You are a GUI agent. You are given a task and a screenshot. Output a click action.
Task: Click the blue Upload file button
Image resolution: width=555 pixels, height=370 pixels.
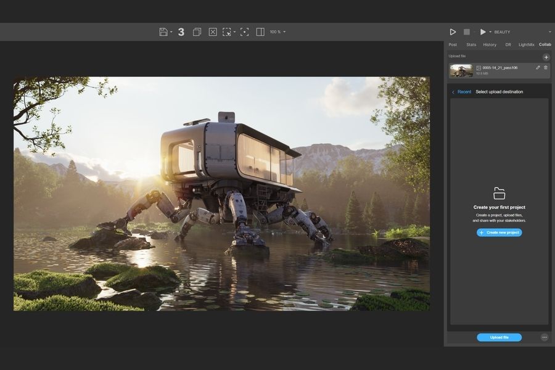(x=499, y=337)
